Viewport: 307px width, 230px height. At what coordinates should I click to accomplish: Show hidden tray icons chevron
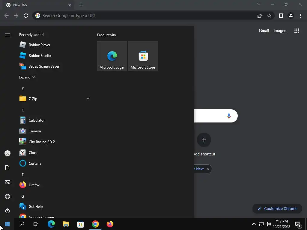pos(254,224)
